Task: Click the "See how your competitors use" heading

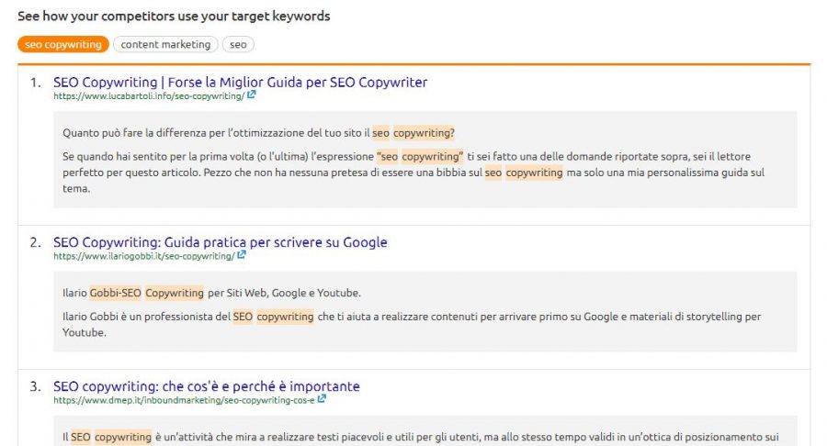Action: [174, 17]
